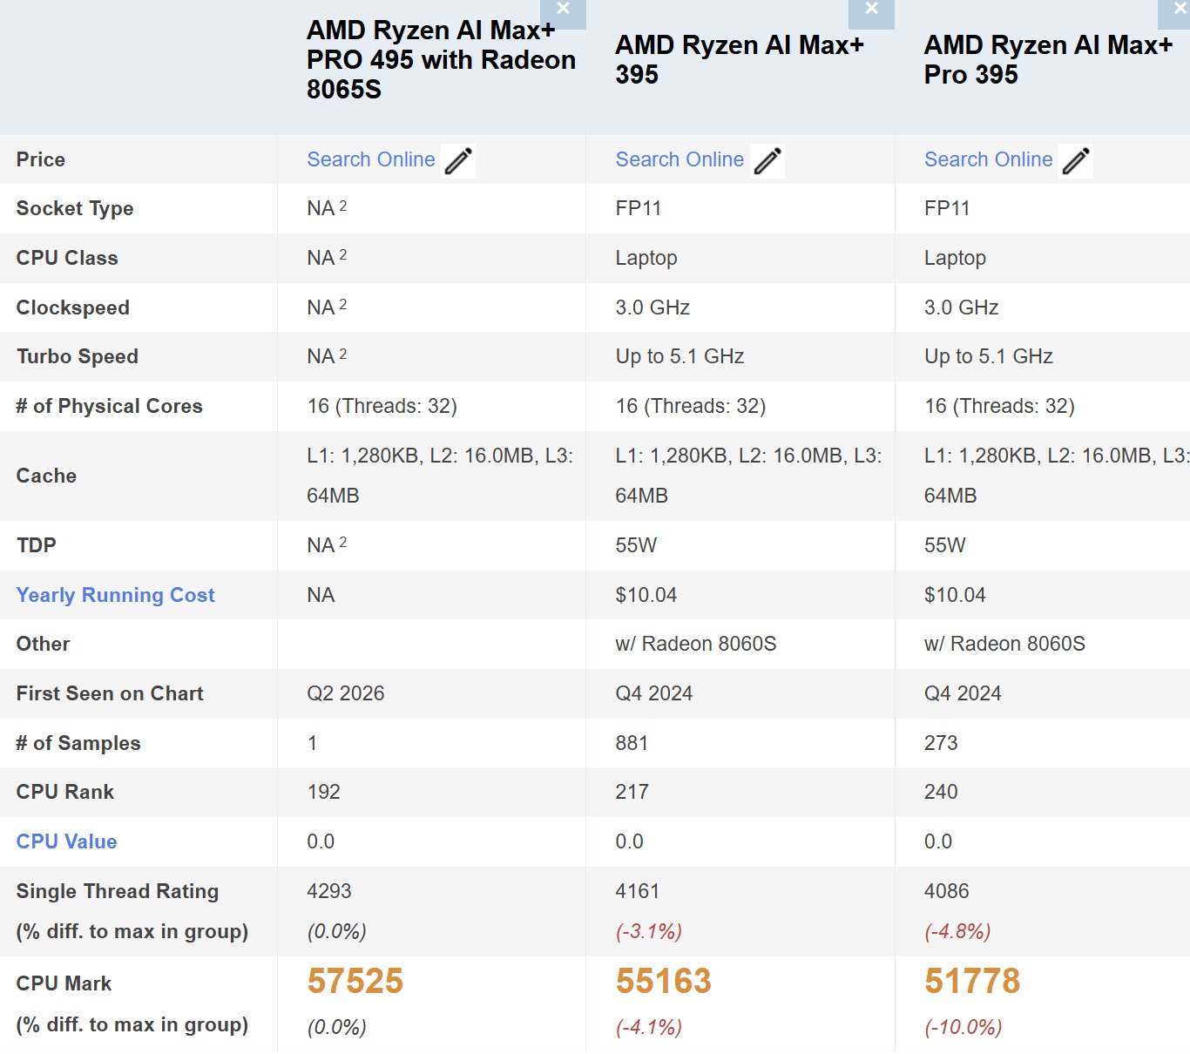Select the CPU Mark value 51778
Viewport: 1190px width, 1054px height.
click(x=972, y=981)
